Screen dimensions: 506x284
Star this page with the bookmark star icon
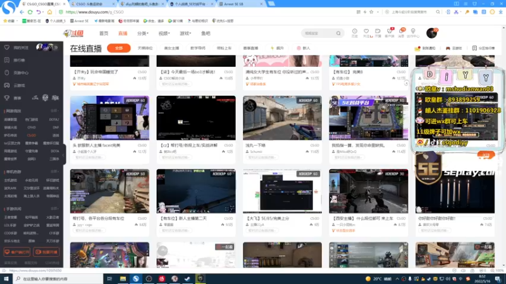click(371, 12)
